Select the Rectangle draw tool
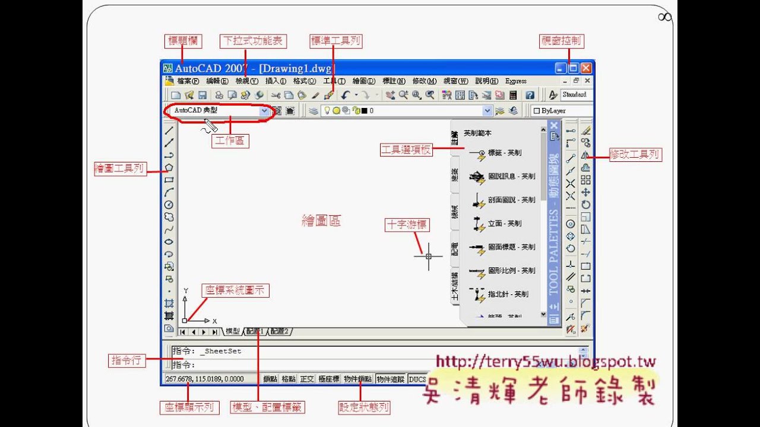760x427 pixels. pos(169,180)
